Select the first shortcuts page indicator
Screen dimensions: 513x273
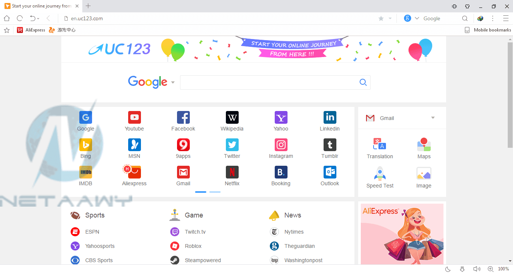point(201,192)
